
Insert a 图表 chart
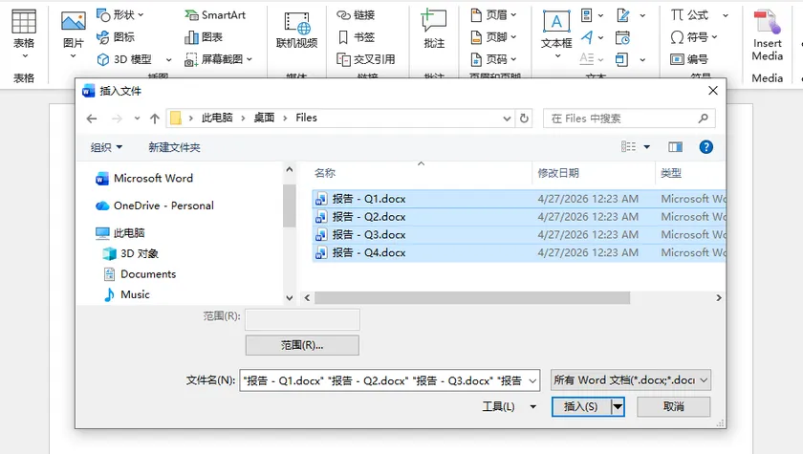(x=204, y=37)
